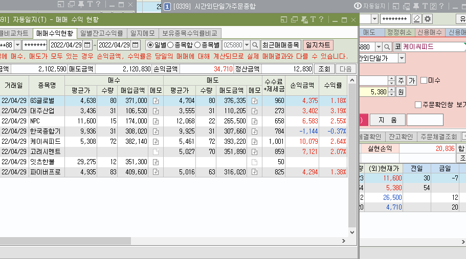Viewport: 466px width, 259px height.
Task: Select 종목별 radio button
Action: click(x=197, y=45)
